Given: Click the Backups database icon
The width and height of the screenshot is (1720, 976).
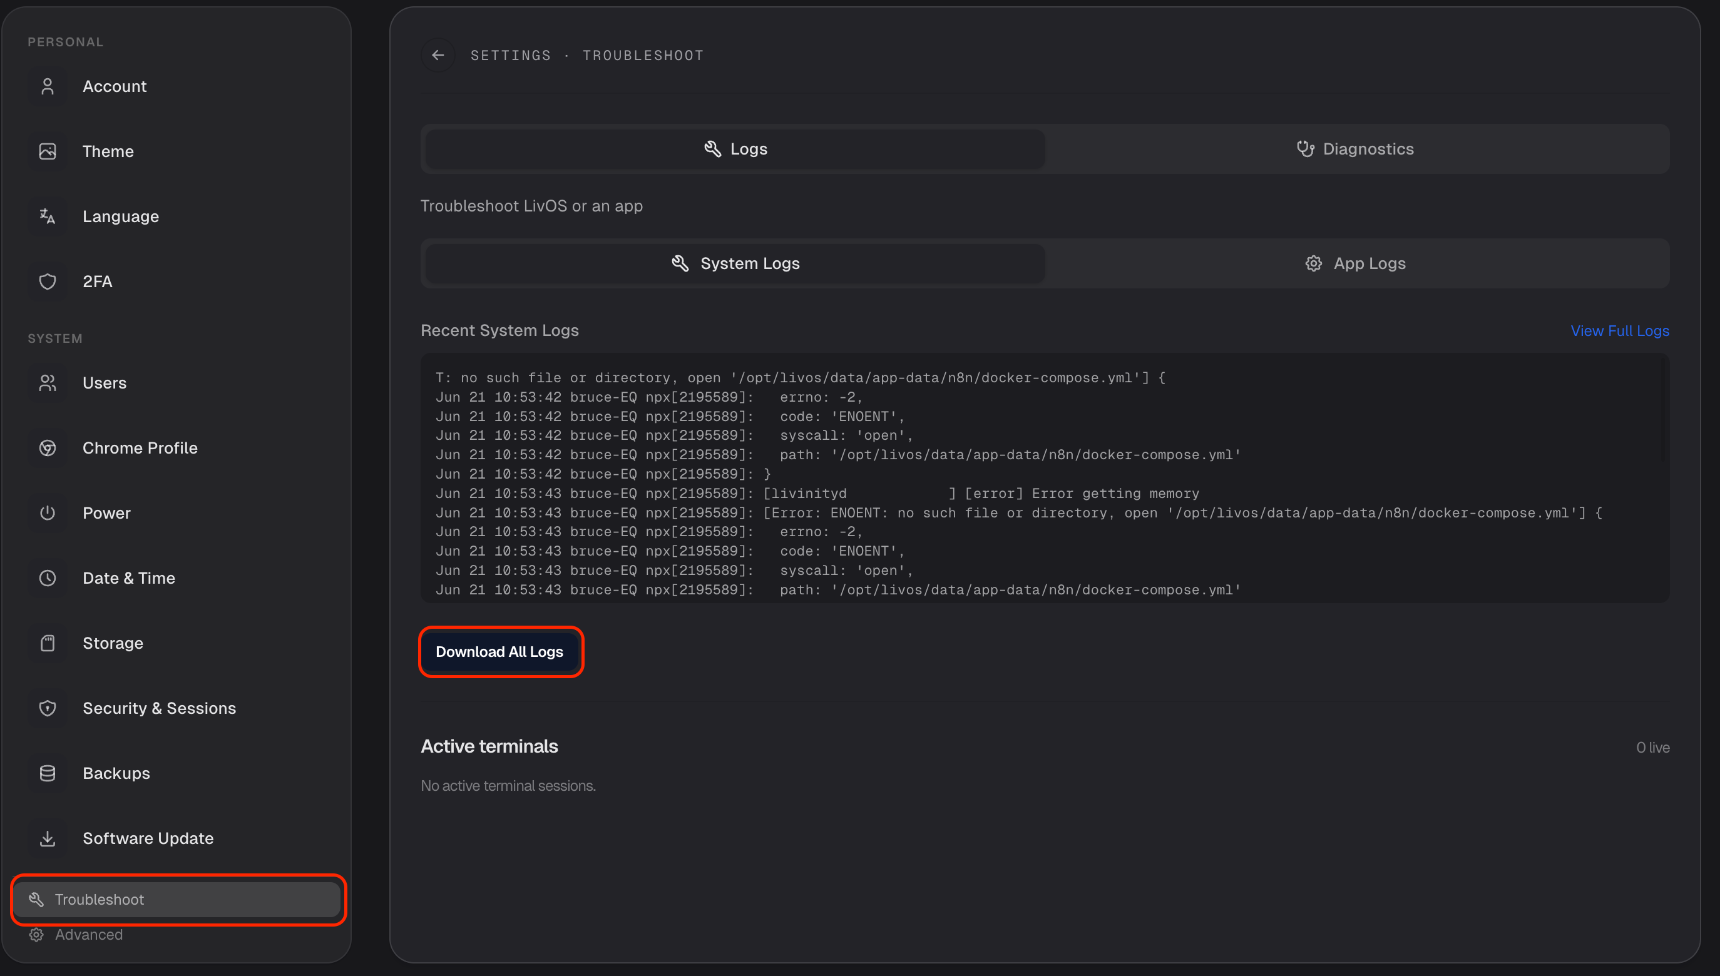Looking at the screenshot, I should click(x=48, y=773).
